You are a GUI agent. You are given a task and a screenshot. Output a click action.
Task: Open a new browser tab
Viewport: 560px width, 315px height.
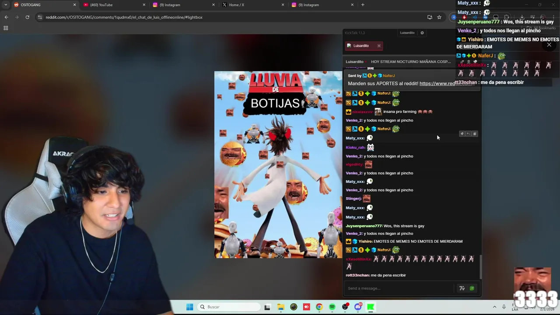pyautogui.click(x=363, y=5)
